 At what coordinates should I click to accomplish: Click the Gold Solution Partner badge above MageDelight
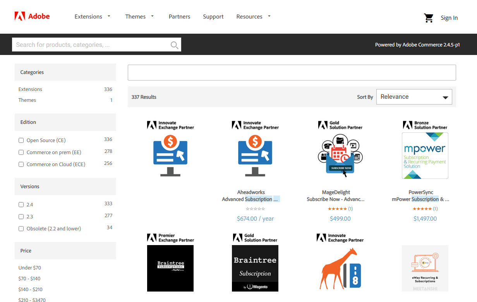340,125
